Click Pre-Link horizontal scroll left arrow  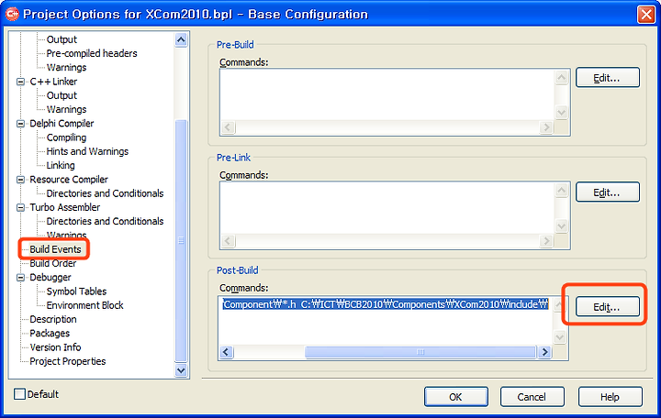point(228,241)
